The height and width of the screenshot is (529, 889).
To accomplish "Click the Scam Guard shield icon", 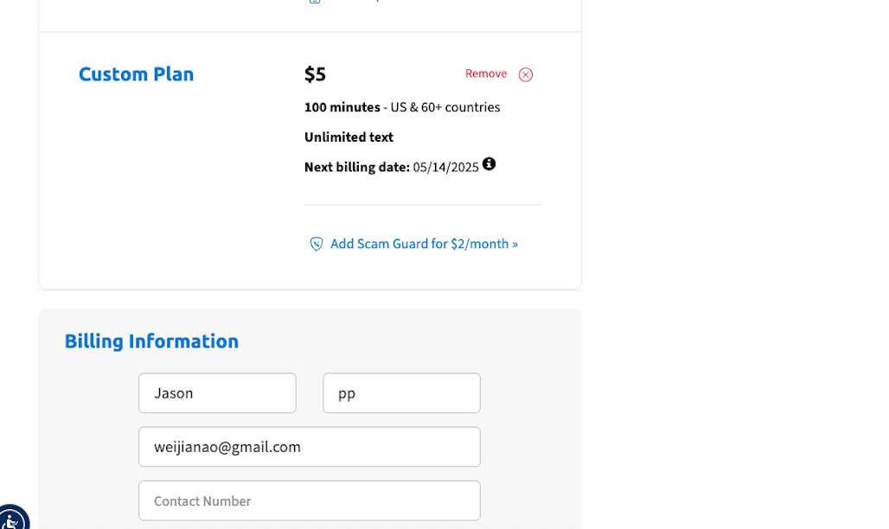I will 317,244.
